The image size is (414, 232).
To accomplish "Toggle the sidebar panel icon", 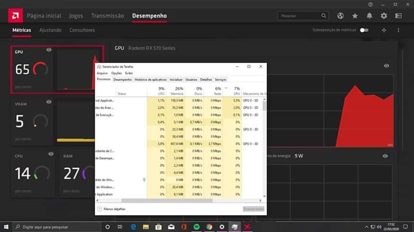I will [398, 16].
